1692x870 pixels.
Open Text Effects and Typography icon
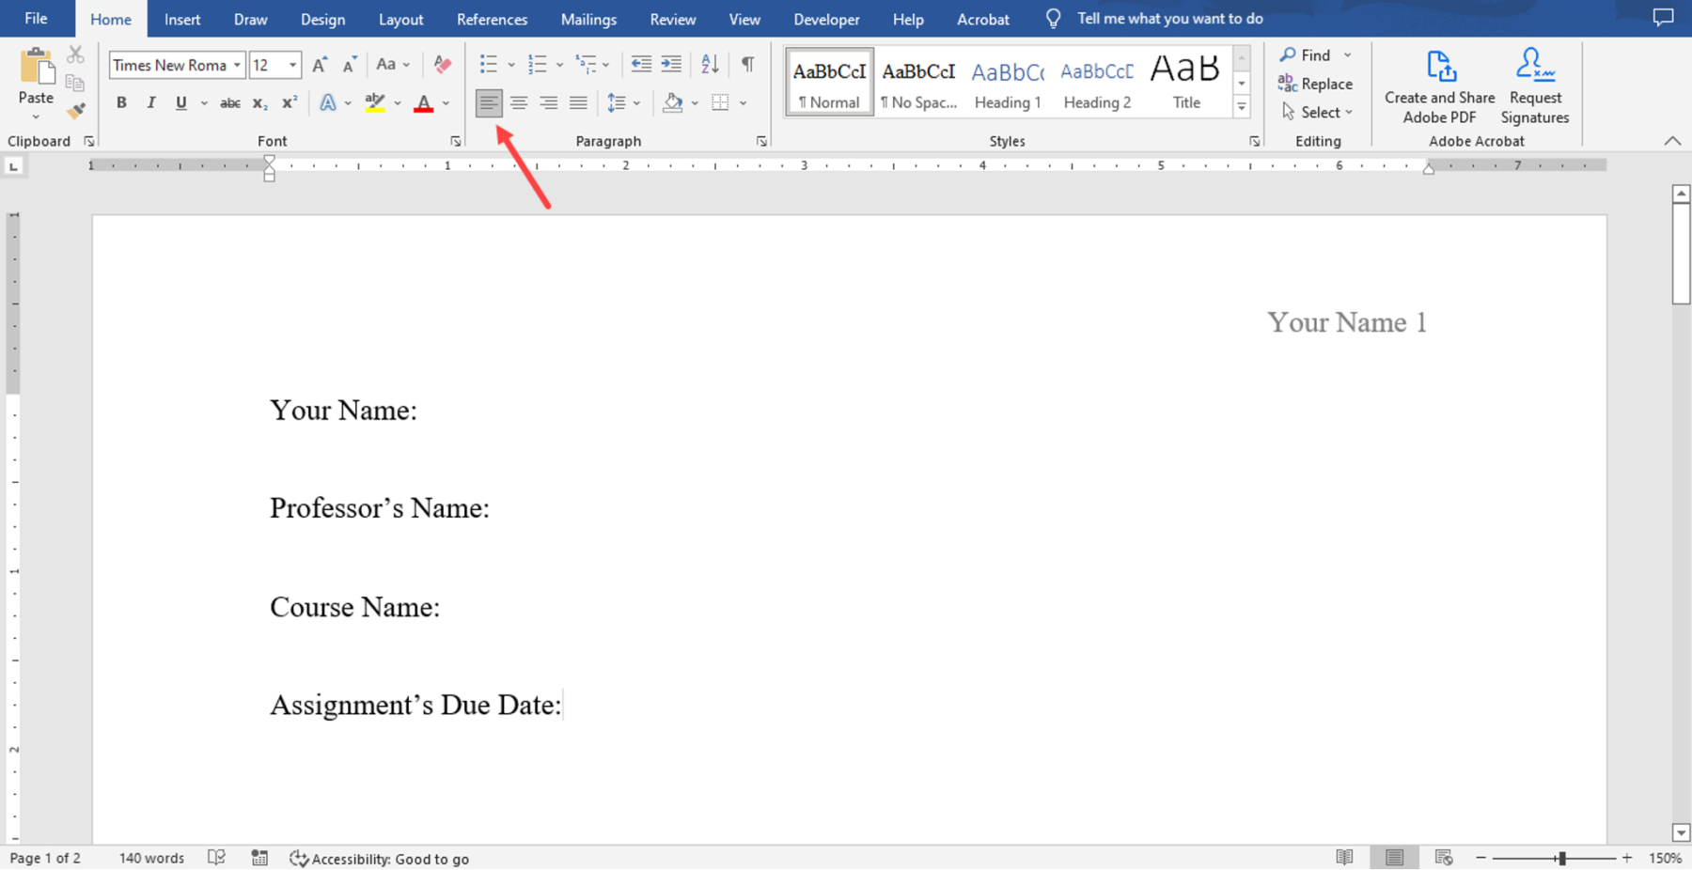point(327,103)
